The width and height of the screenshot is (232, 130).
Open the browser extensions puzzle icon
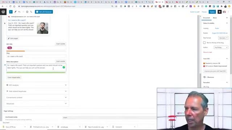[x=221, y=6]
